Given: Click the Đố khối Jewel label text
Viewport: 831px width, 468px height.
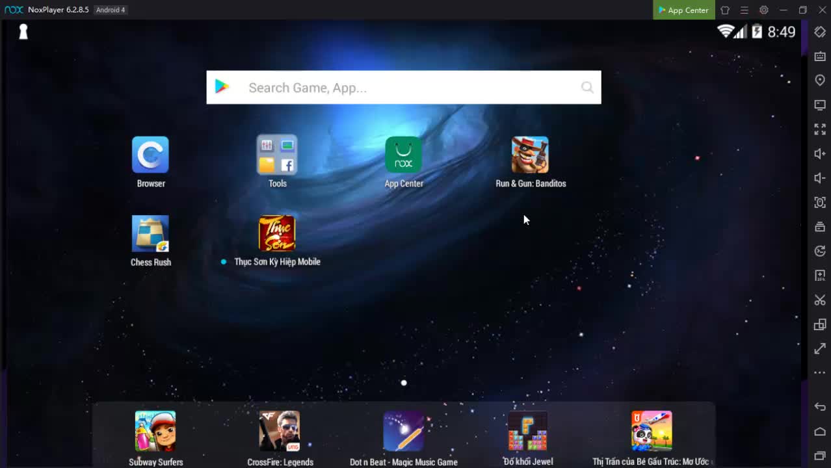Looking at the screenshot, I should pyautogui.click(x=528, y=461).
